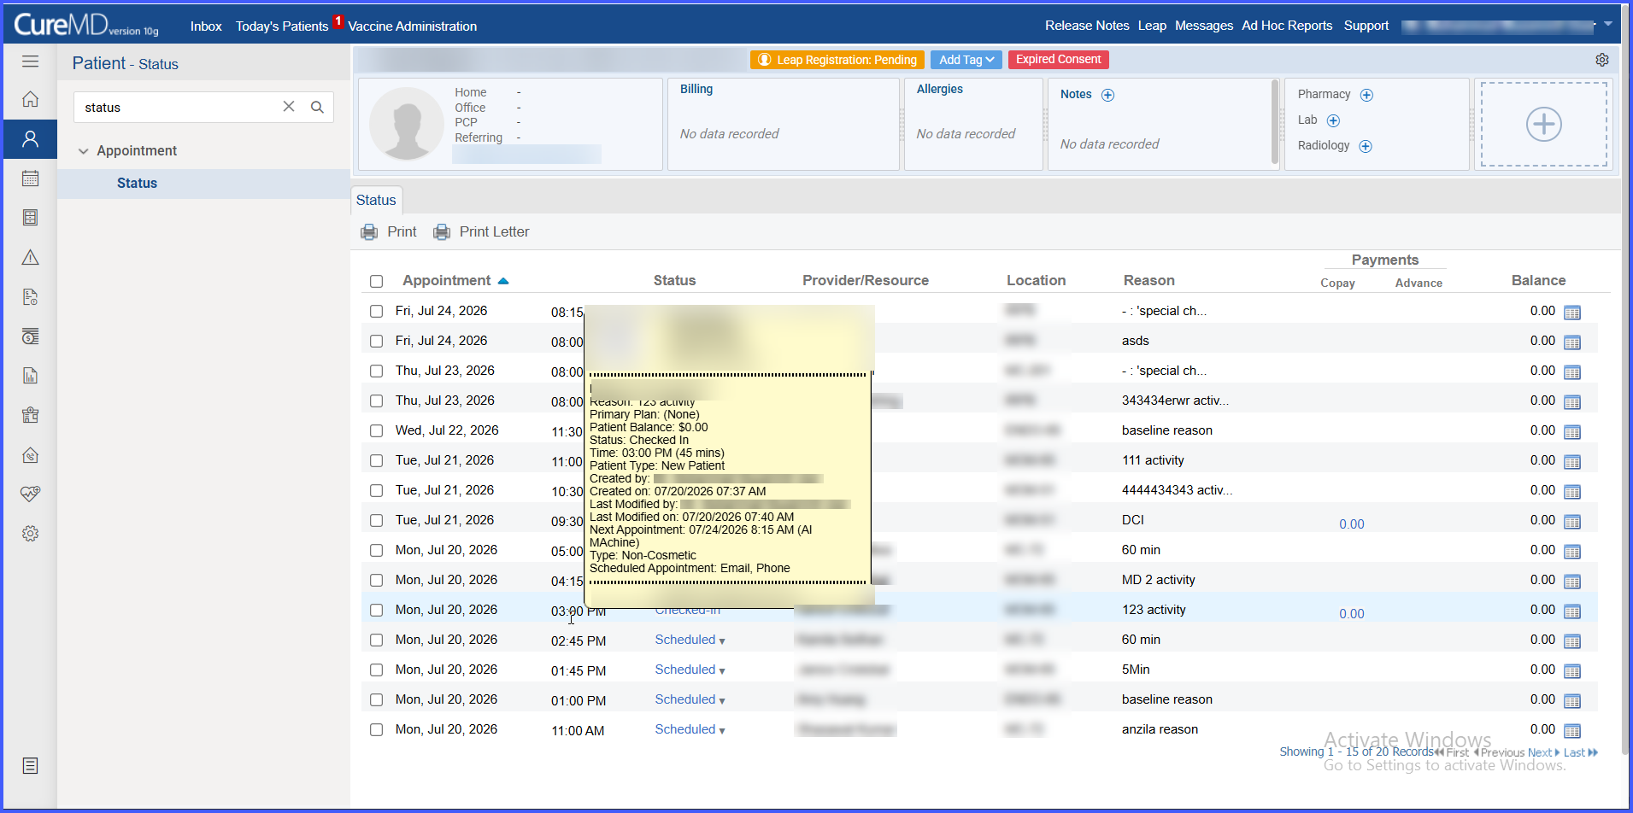Check the 5Min appointment row

376,670
